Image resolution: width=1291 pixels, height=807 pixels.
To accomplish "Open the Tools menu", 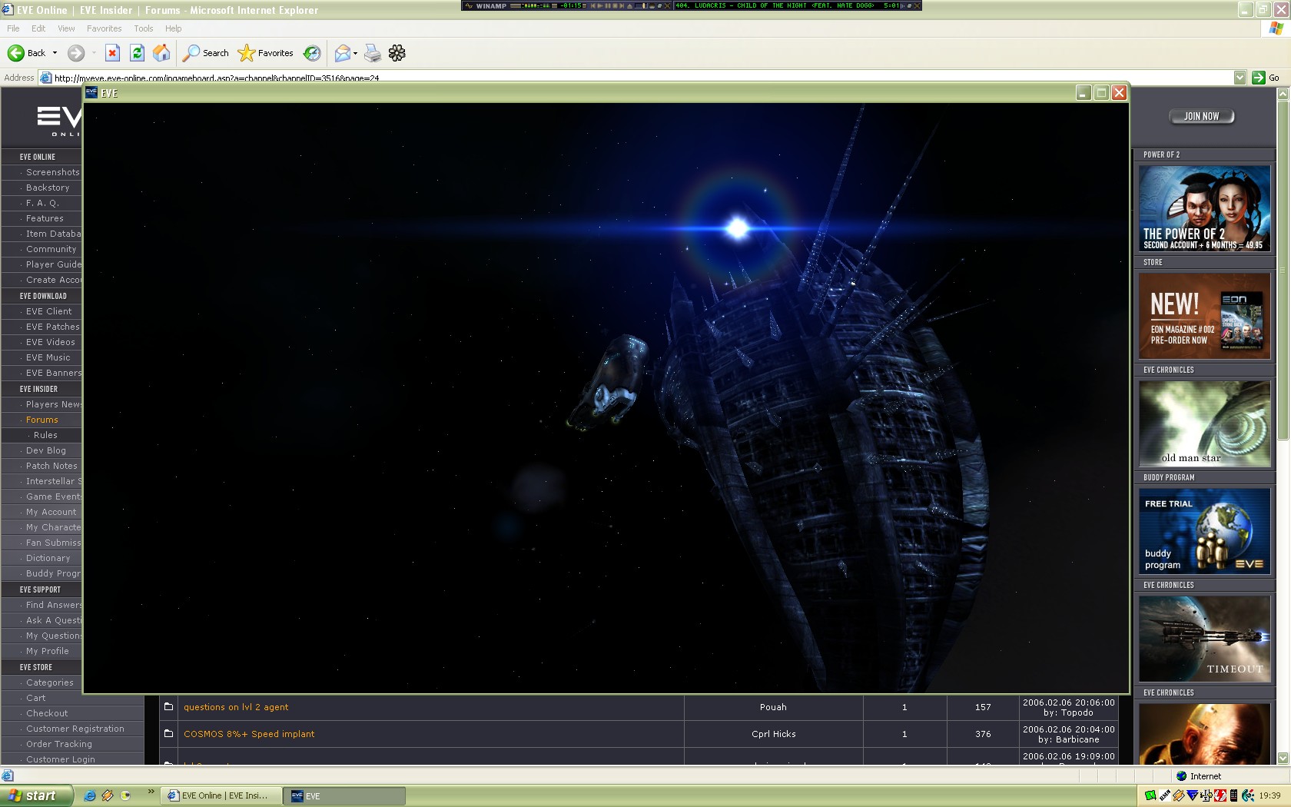I will (x=144, y=28).
